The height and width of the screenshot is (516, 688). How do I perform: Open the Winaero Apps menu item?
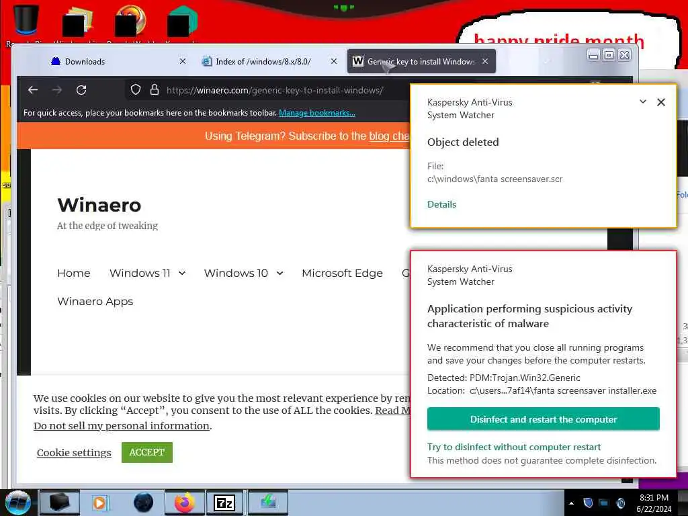(x=95, y=302)
